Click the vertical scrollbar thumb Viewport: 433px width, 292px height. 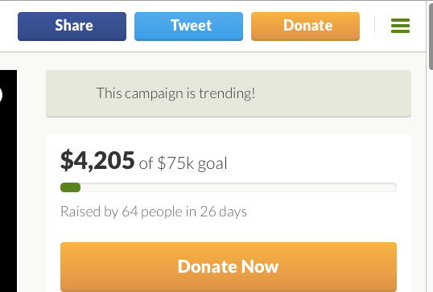tap(431, 36)
